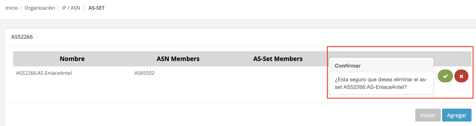Select the ASN Members column header
Viewport: 476px width, 126px height.
178,59
